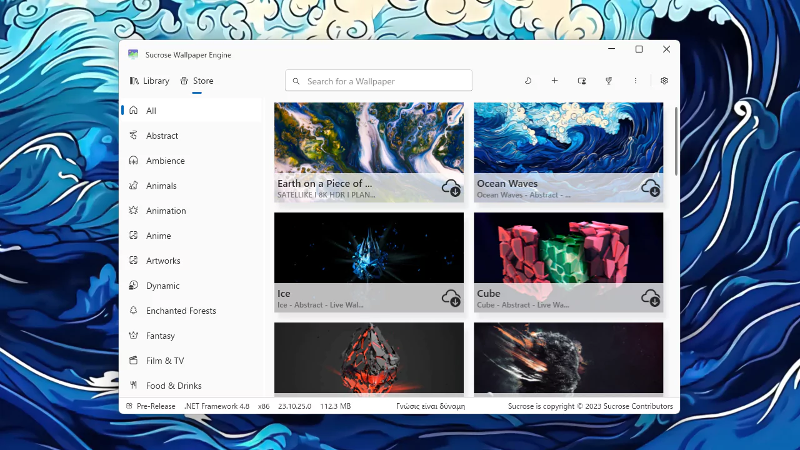The width and height of the screenshot is (800, 450).
Task: Click the drink glass donation icon
Action: 609,81
